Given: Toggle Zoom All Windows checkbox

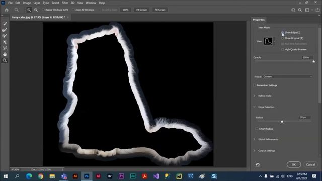Looking at the screenshot, I should [x=73, y=10].
